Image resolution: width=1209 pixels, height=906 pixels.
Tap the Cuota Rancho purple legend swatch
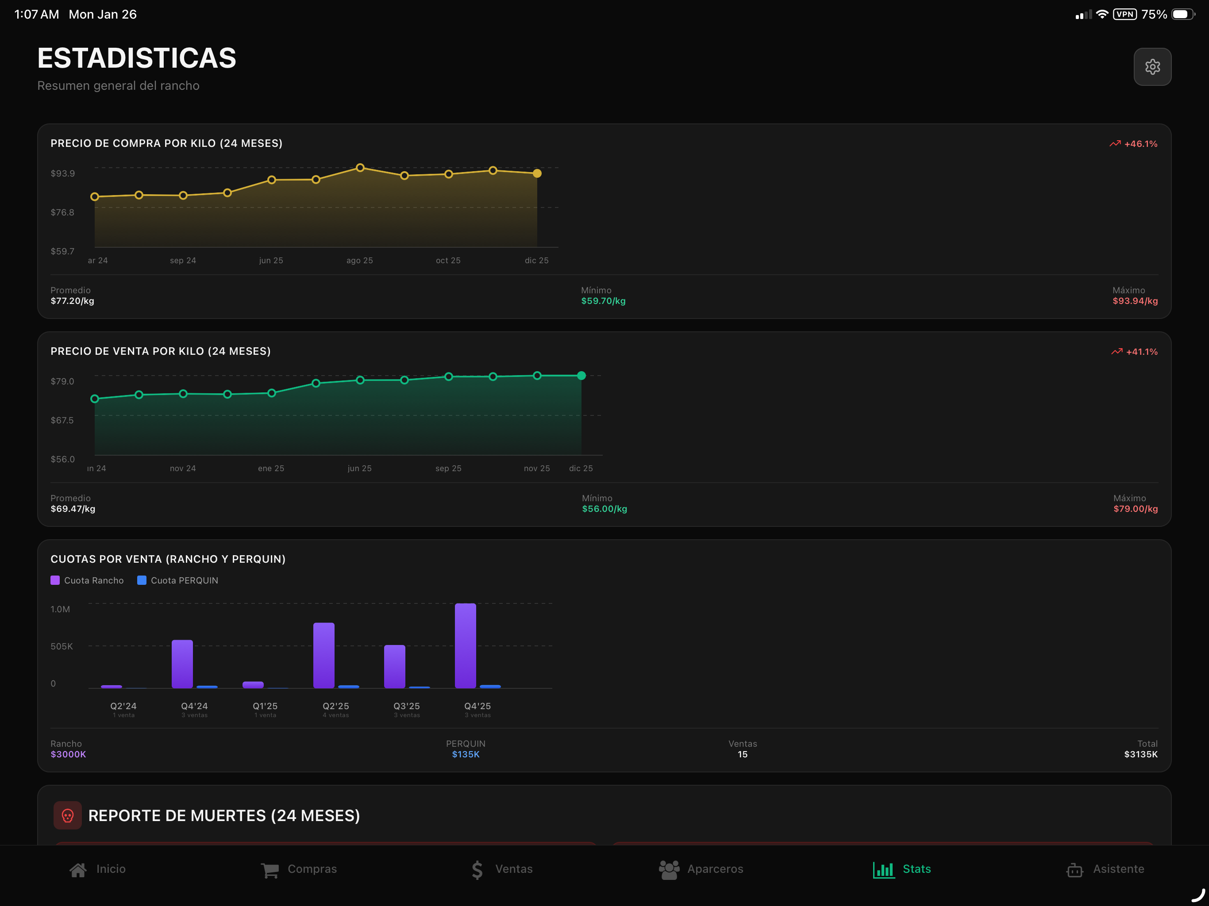coord(55,580)
